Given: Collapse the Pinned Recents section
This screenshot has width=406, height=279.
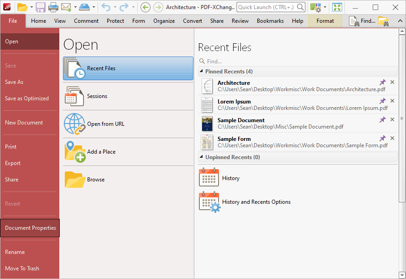Looking at the screenshot, I should pyautogui.click(x=201, y=71).
